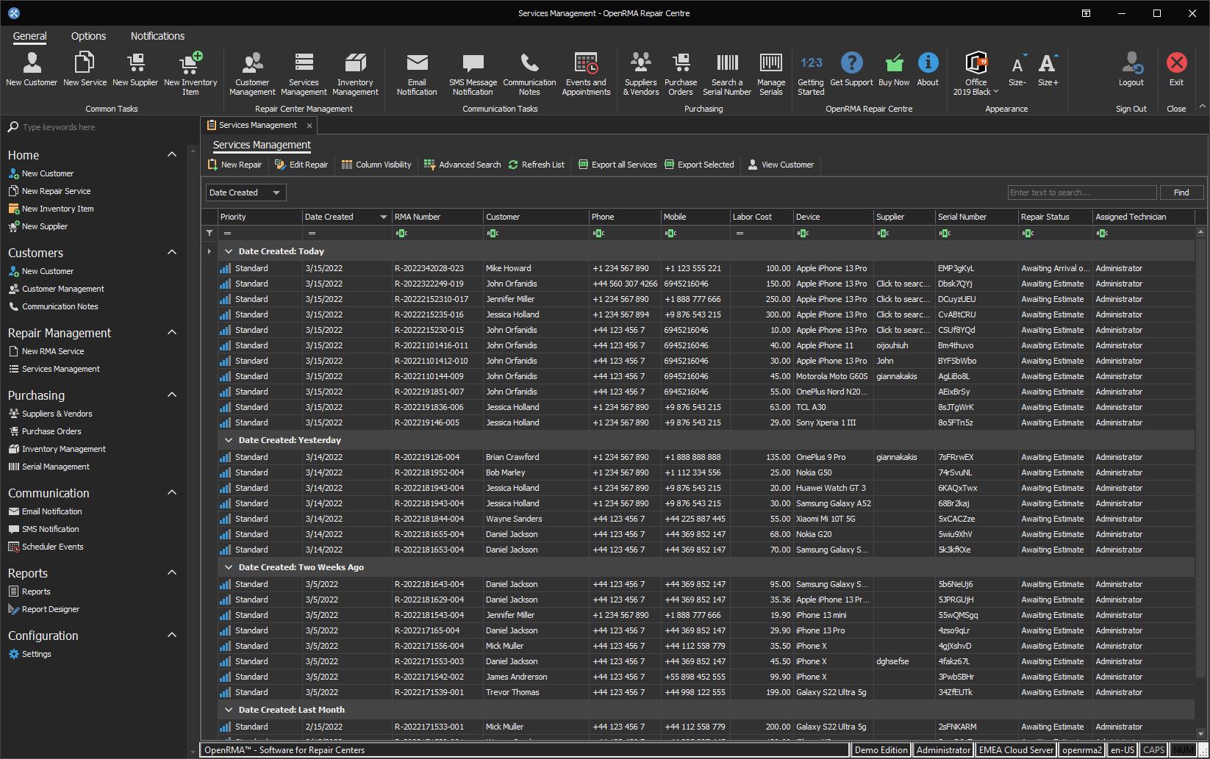
Task: Sort by the Labor Cost column header
Action: (x=761, y=217)
